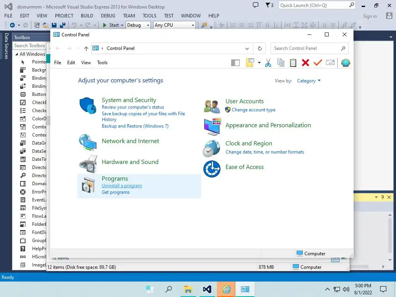
Task: Click the Copy icon in Control Panel toolbar
Action: (x=281, y=63)
